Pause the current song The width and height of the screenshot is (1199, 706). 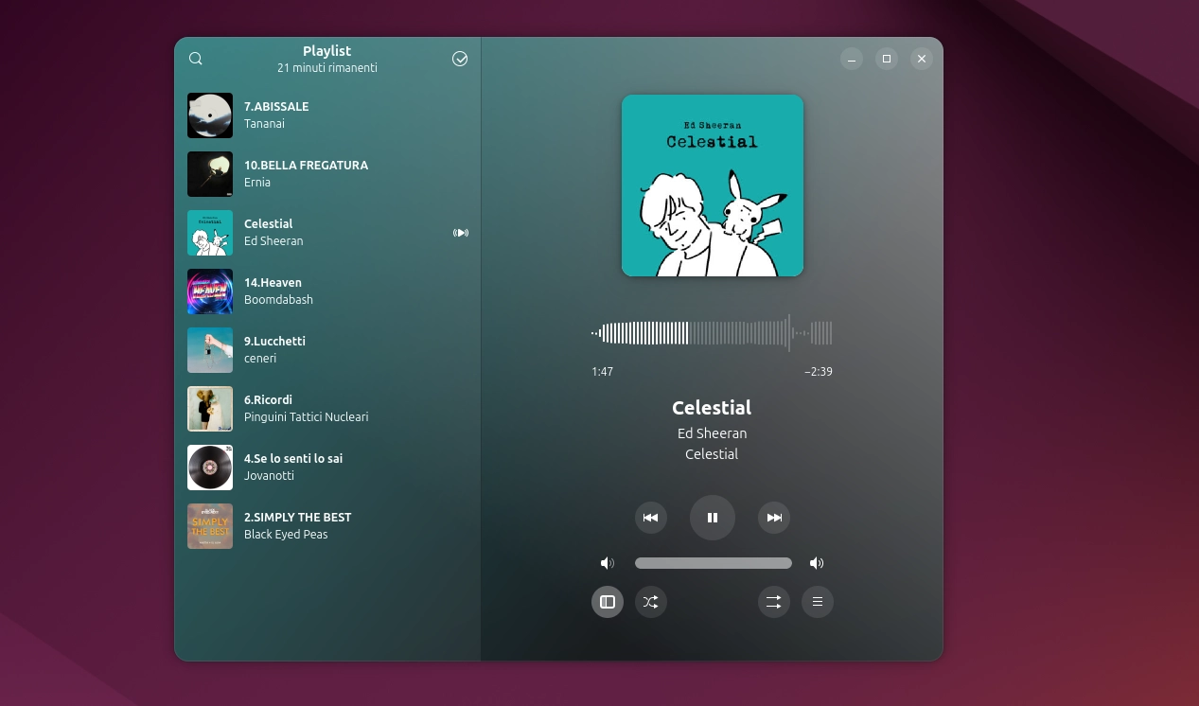pos(713,518)
